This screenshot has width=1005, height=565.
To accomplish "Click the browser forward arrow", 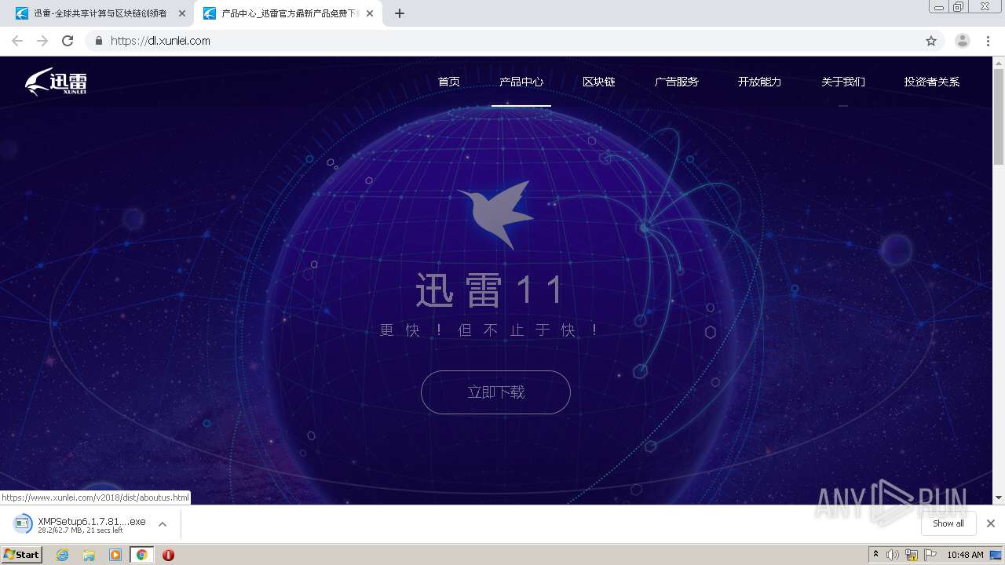I will click(42, 41).
